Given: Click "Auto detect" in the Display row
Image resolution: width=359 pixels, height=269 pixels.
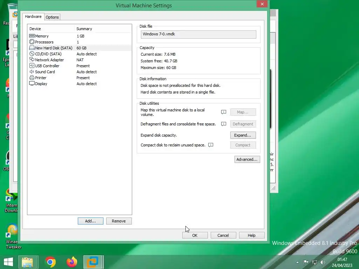Looking at the screenshot, I should pyautogui.click(x=87, y=84).
